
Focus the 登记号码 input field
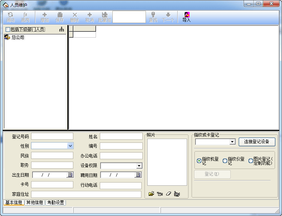[x=52, y=136]
